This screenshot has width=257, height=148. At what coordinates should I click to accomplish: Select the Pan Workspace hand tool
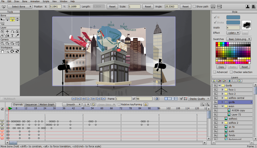3,51
